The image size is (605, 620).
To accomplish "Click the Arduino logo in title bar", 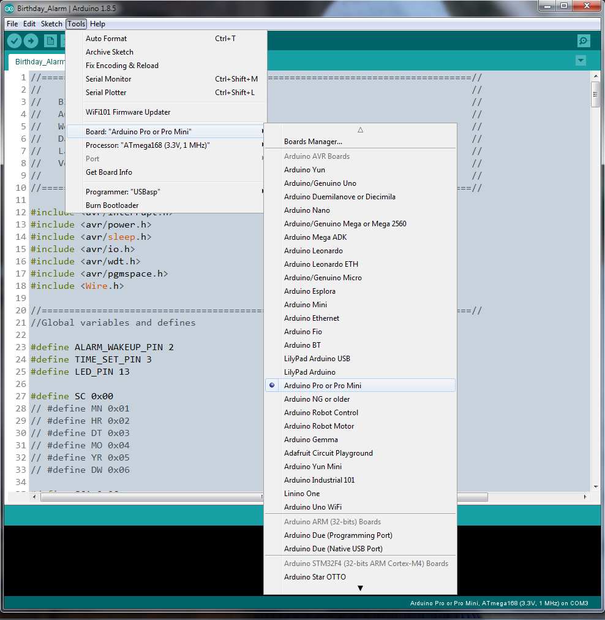I will tap(9, 7).
